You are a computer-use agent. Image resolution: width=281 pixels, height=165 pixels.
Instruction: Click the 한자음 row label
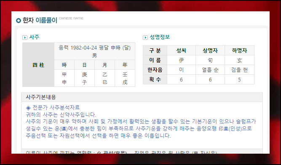pyautogui.click(x=155, y=70)
